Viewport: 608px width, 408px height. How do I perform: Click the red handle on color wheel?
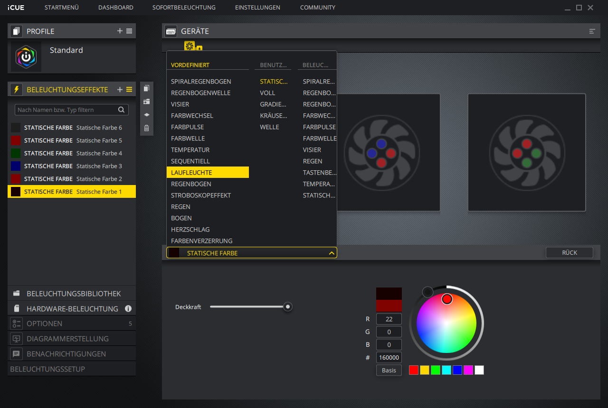pyautogui.click(x=447, y=299)
